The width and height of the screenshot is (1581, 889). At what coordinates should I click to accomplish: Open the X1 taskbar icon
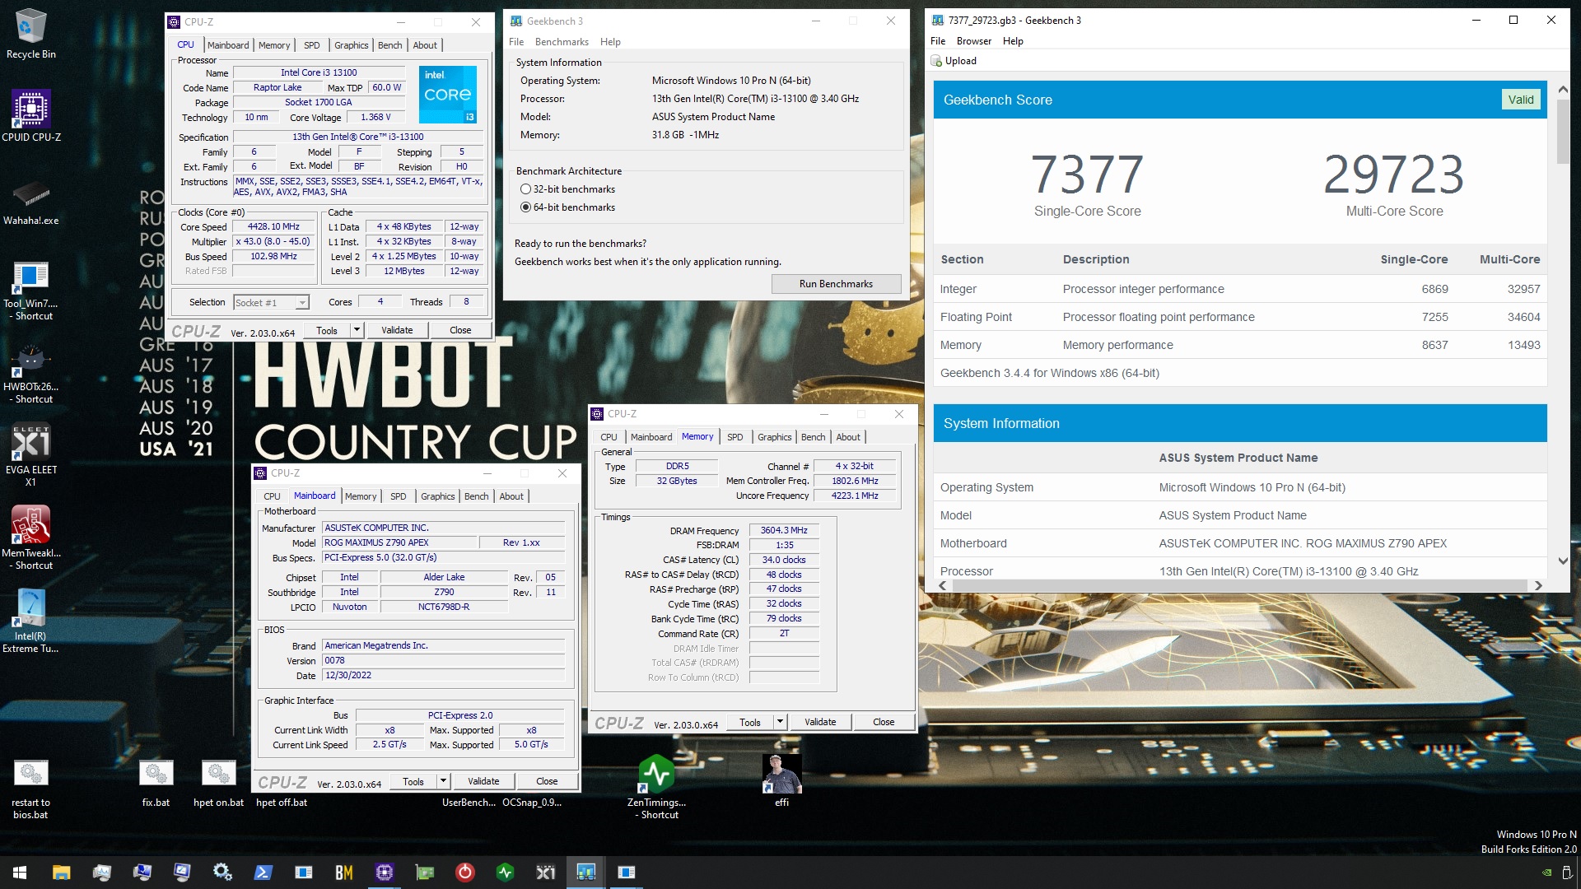click(545, 873)
